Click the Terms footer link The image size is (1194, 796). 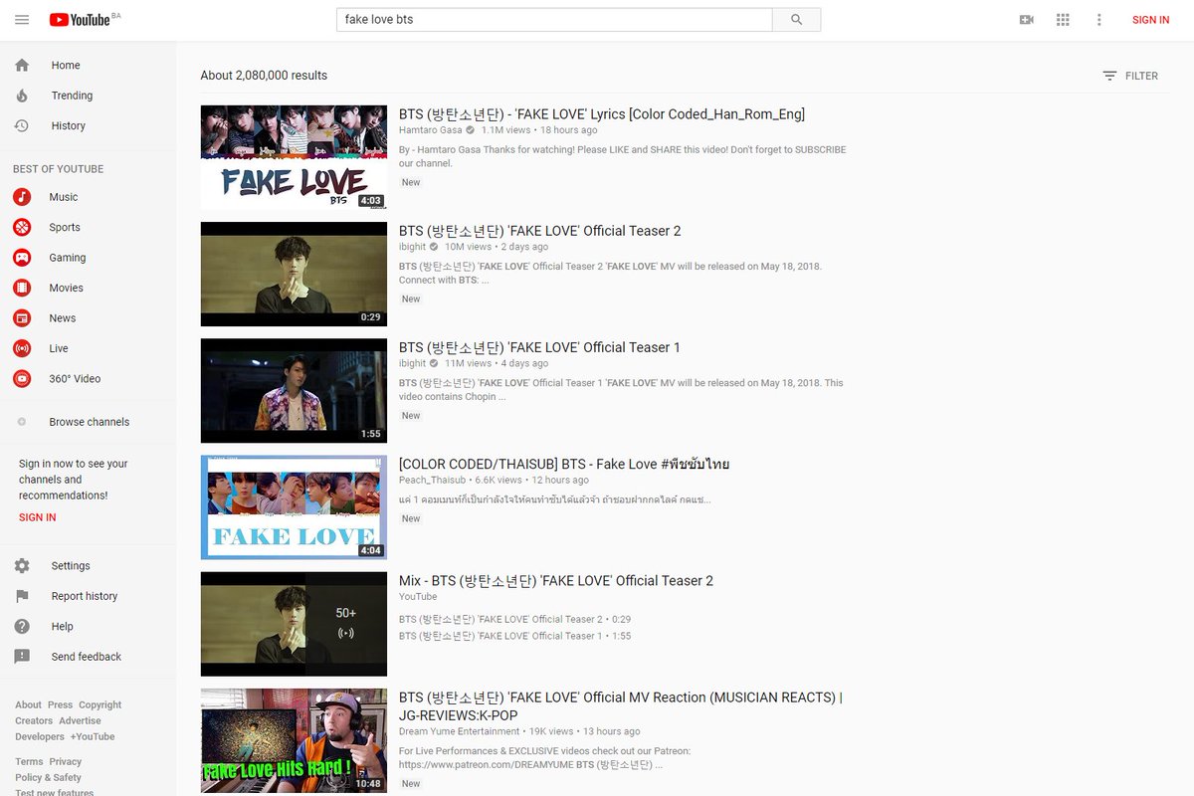click(x=29, y=761)
